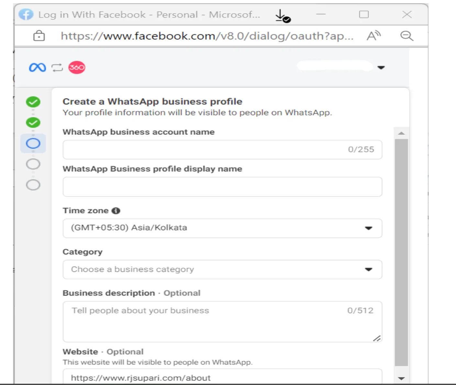Screen dimensions: 456x385
Task: Activate the Read aloud icon
Action: click(x=373, y=36)
